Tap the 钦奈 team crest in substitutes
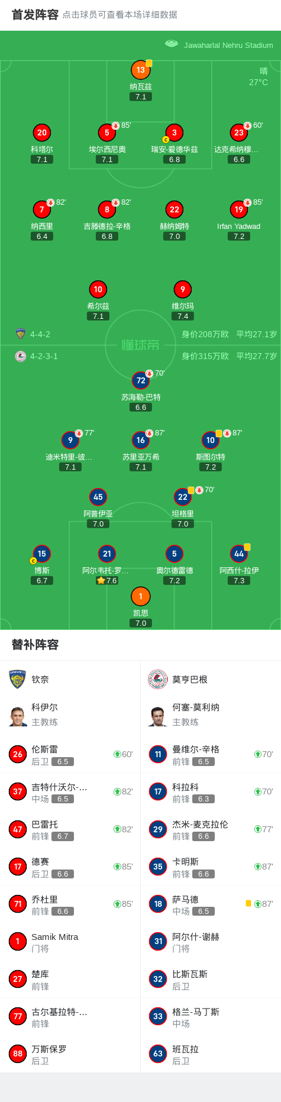The width and height of the screenshot is (281, 1102). click(18, 679)
